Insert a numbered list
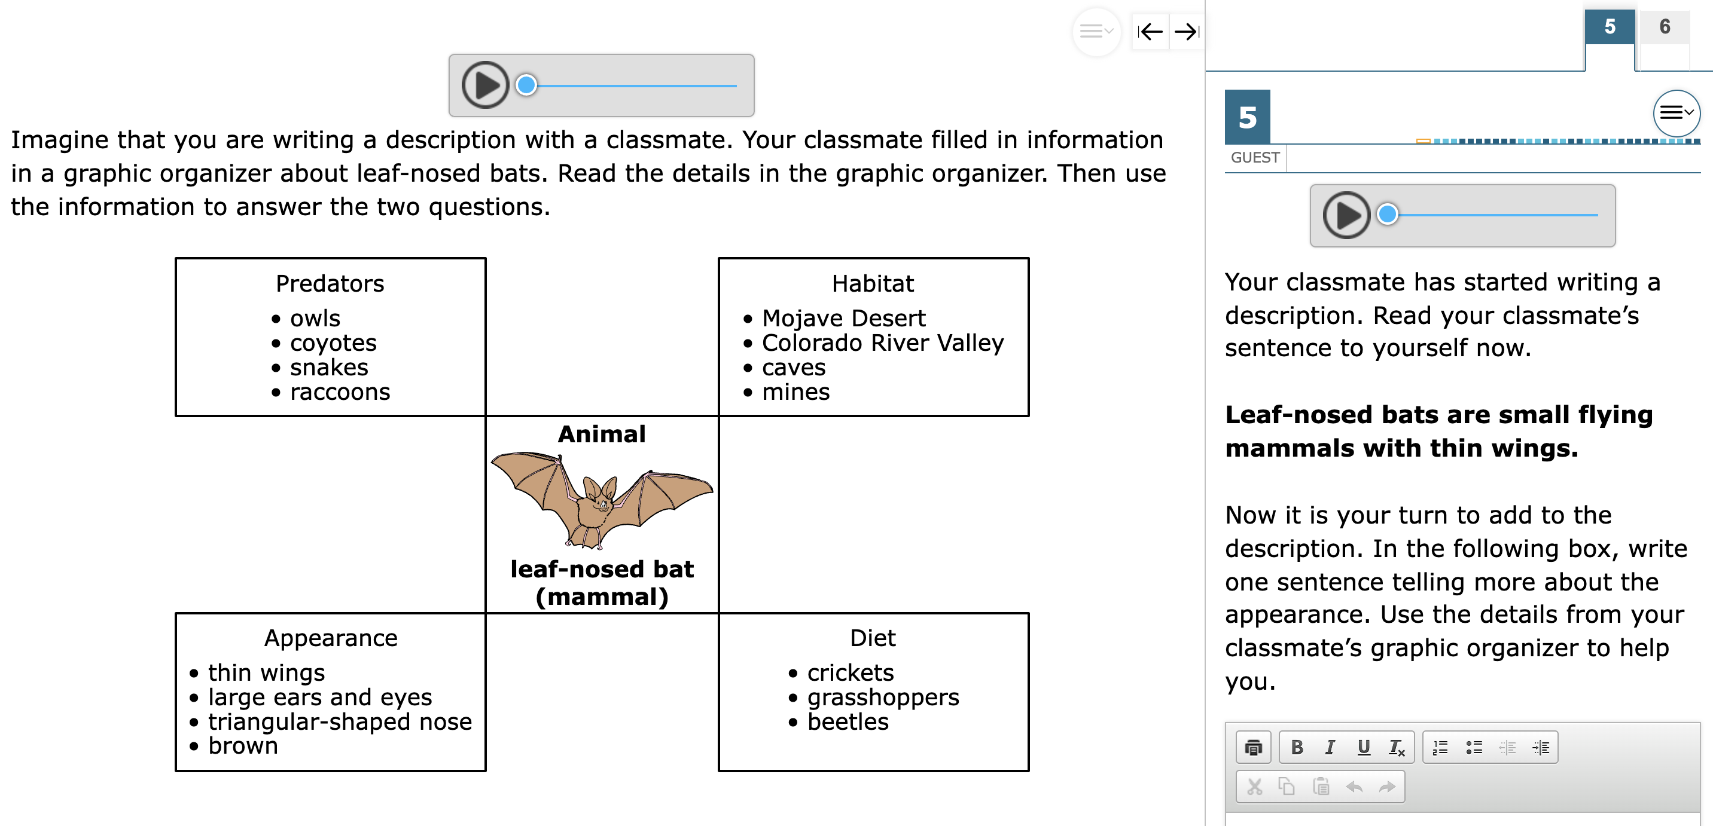 pyautogui.click(x=1440, y=747)
